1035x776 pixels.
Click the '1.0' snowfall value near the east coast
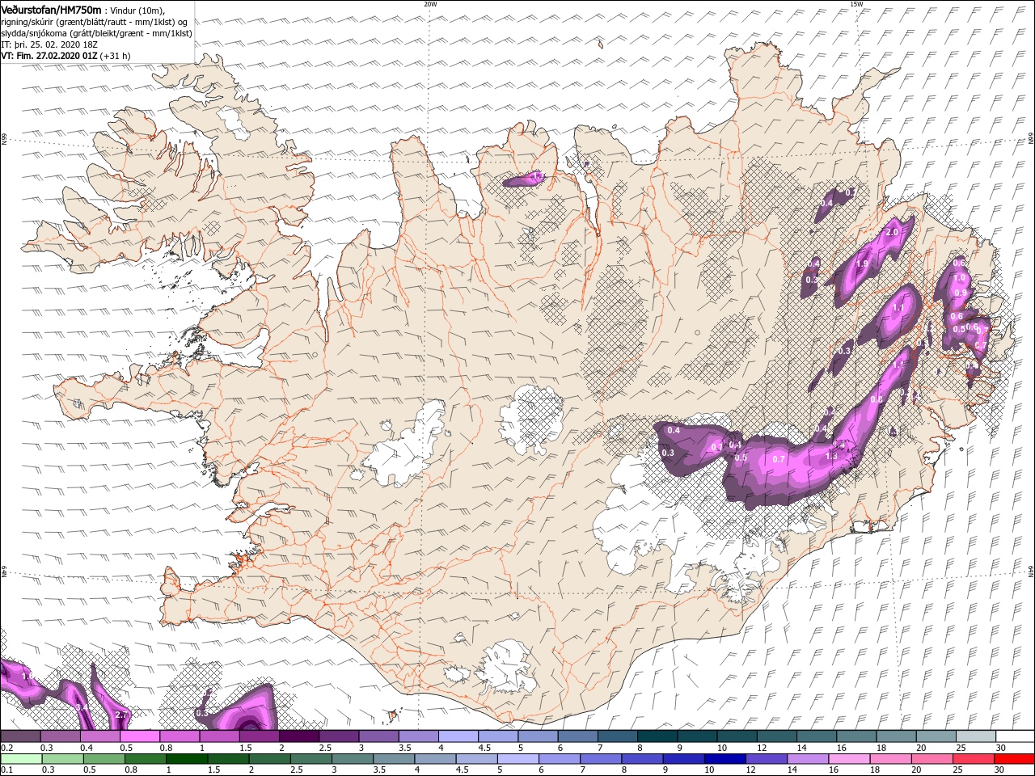[961, 278]
